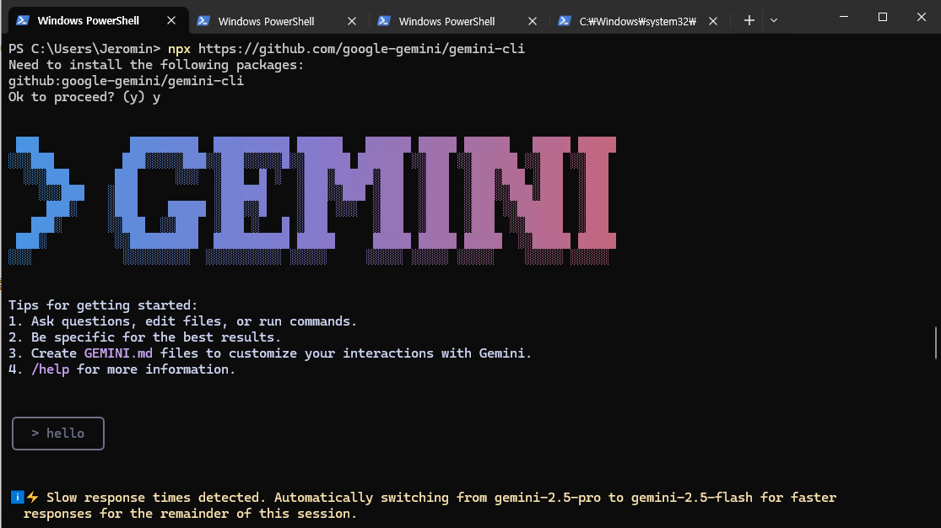The width and height of the screenshot is (941, 528).
Task: Click PowerShell icon on first tab
Action: 23,20
